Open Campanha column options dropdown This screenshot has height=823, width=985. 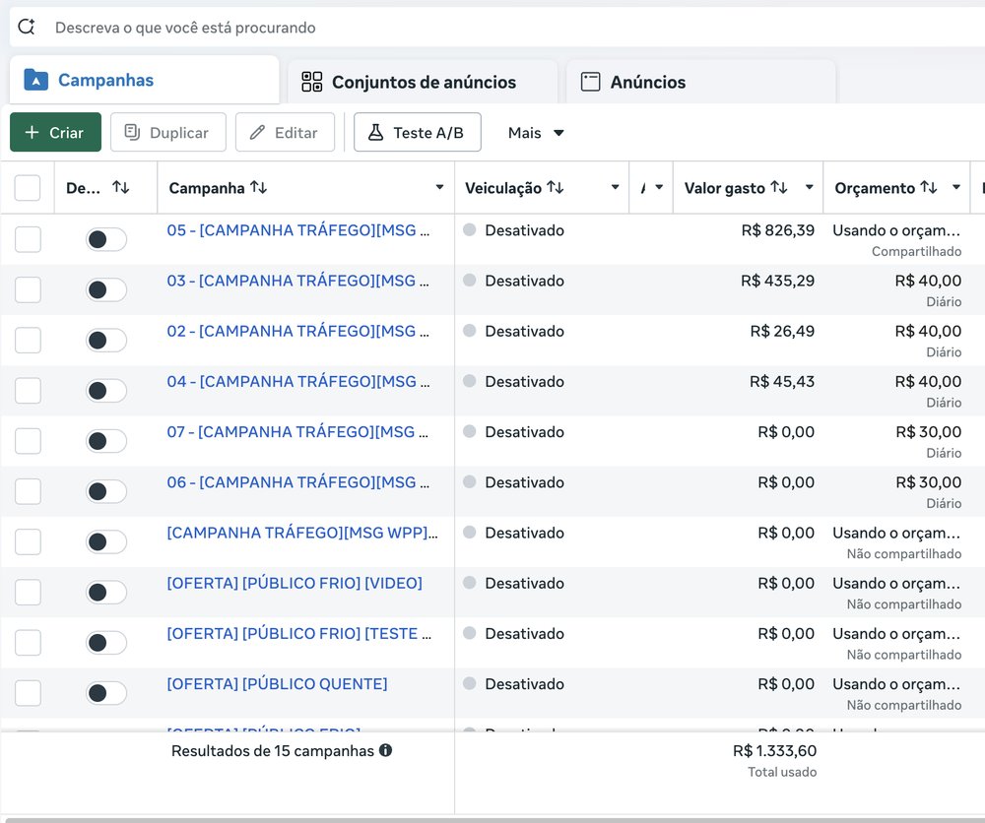[439, 187]
